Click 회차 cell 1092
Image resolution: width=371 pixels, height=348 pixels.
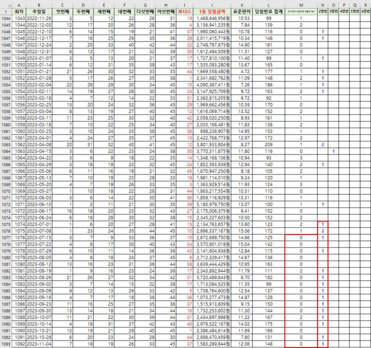click(x=19, y=343)
